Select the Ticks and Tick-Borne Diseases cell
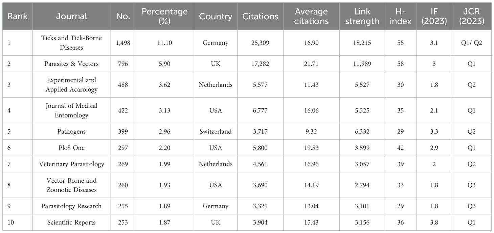Screen dimensions: 494x233 (x=71, y=43)
